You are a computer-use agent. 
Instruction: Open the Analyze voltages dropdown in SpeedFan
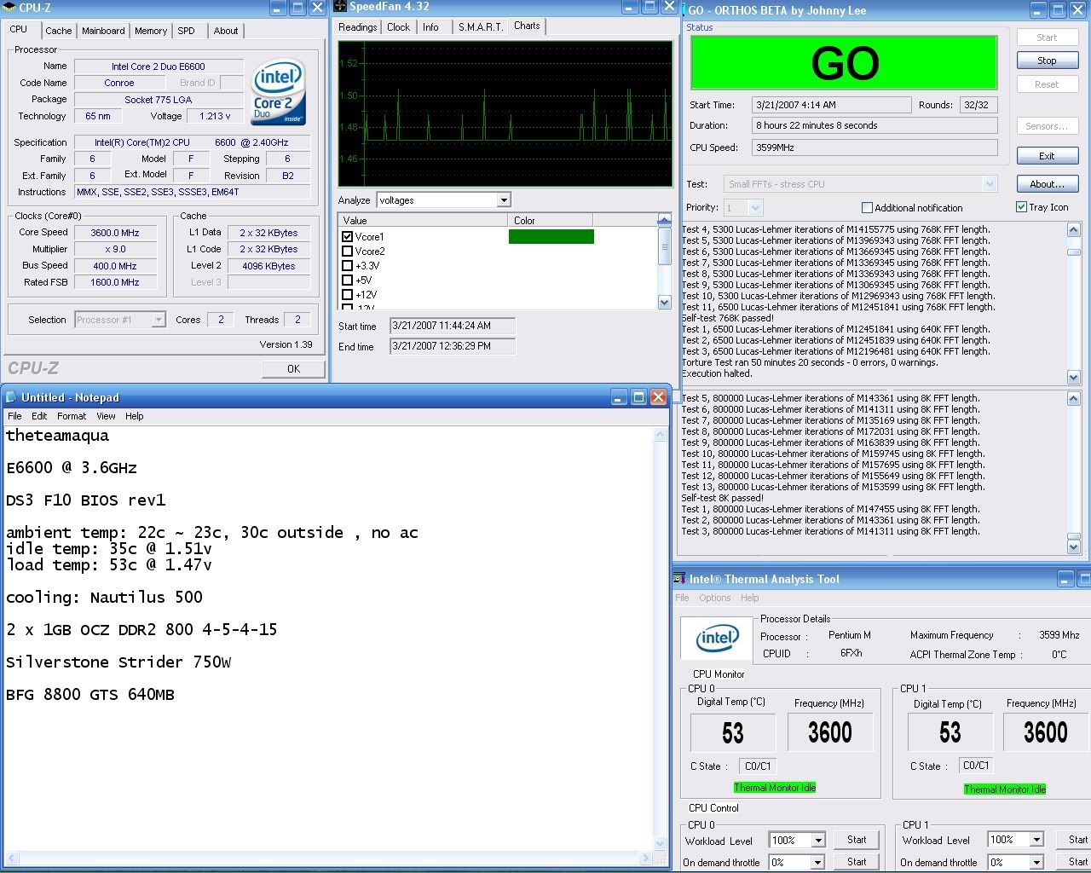coord(504,200)
